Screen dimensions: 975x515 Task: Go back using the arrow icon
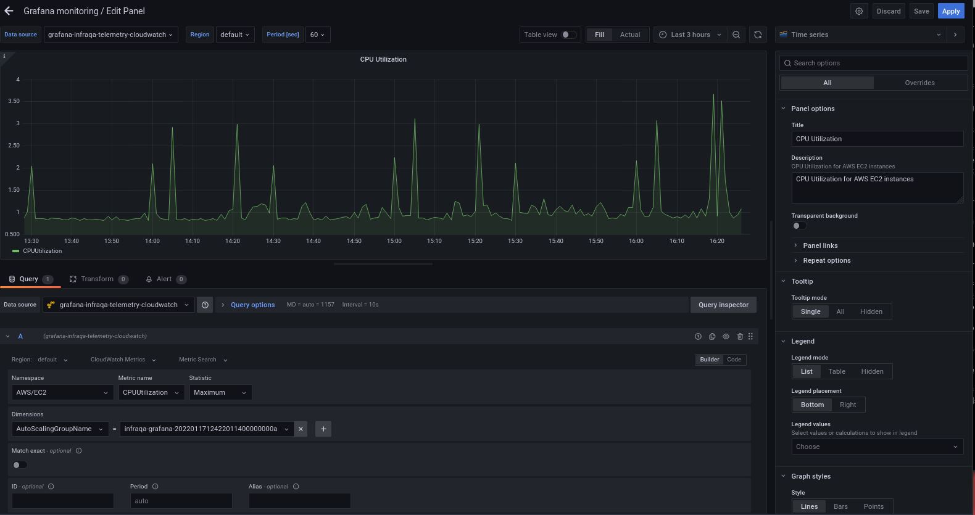9,11
